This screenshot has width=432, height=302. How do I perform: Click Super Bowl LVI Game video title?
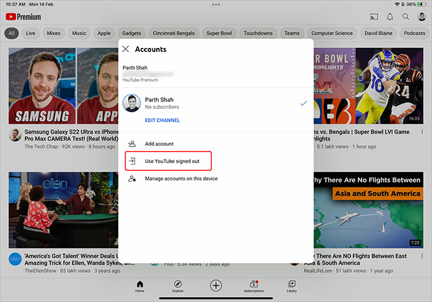362,135
